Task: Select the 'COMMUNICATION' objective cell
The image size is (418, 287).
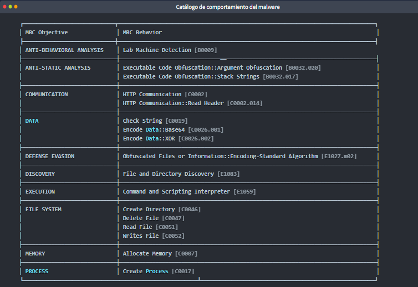Action: click(47, 95)
